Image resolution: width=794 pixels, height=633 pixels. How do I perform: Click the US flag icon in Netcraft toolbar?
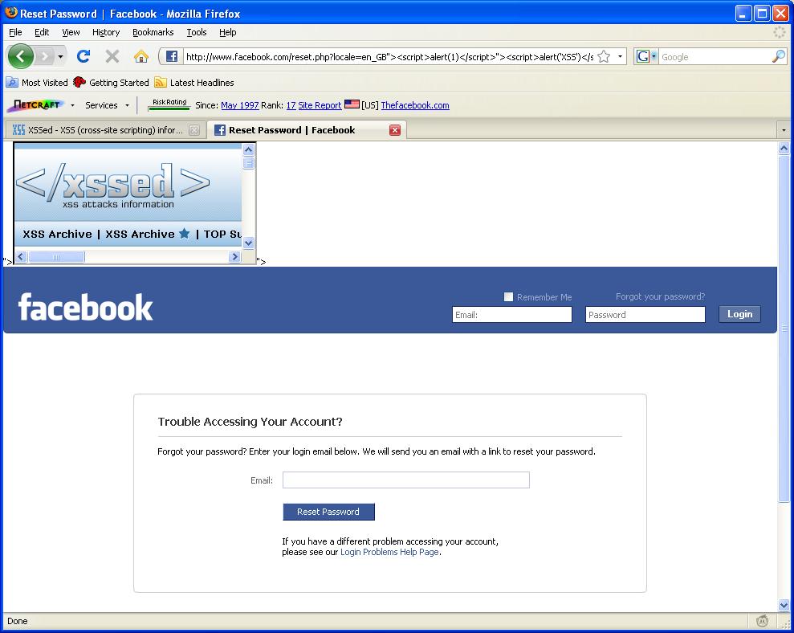coord(352,104)
